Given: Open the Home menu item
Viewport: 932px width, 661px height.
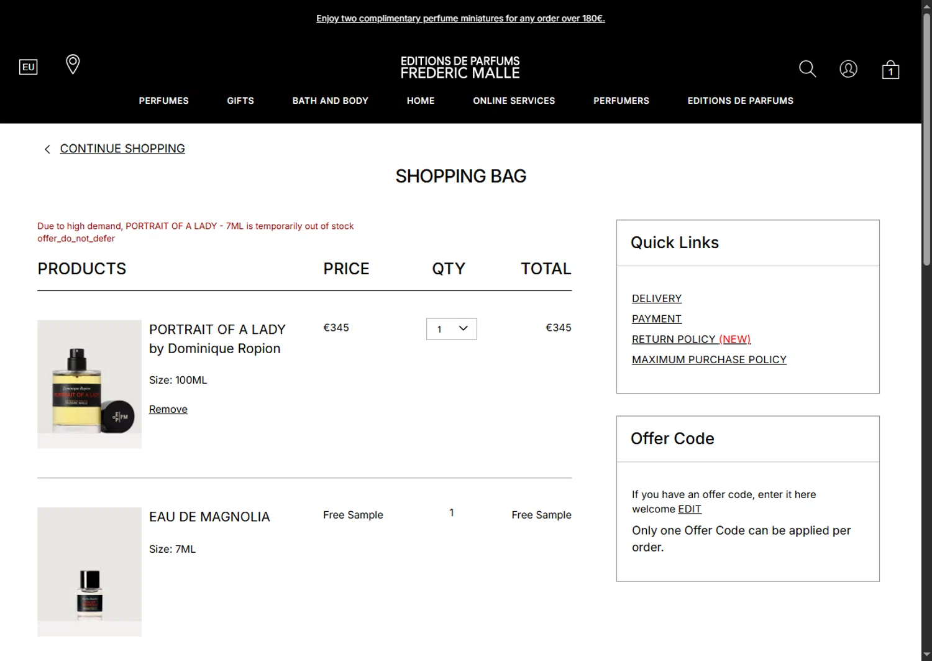Looking at the screenshot, I should (421, 101).
